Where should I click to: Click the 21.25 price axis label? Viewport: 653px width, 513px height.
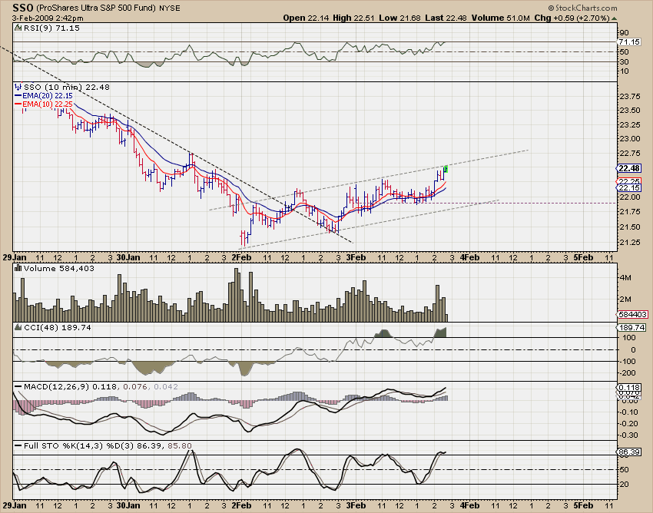(630, 243)
